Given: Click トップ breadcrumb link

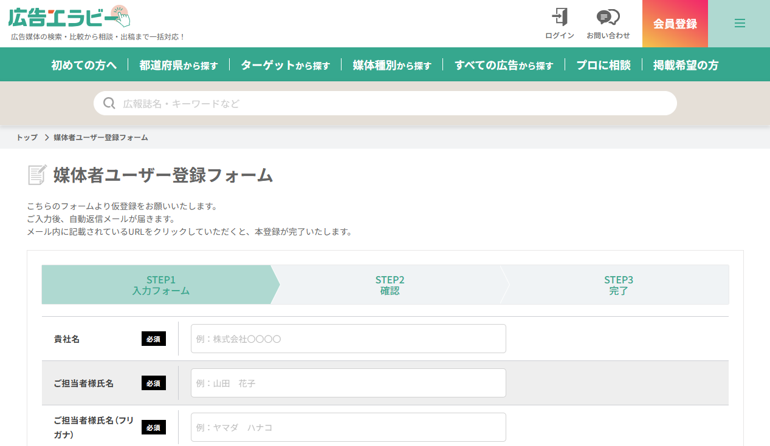Looking at the screenshot, I should coord(27,138).
